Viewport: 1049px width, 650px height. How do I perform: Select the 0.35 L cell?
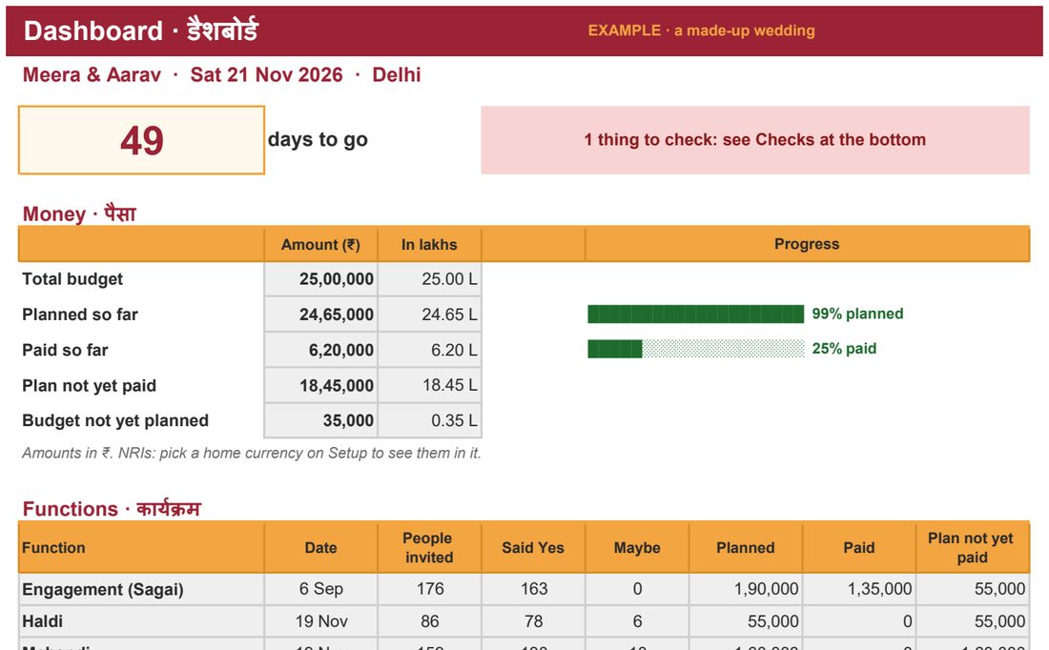pyautogui.click(x=429, y=420)
